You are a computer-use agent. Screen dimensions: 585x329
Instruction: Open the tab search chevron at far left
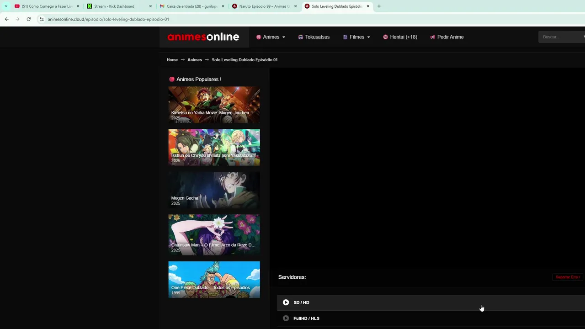click(6, 6)
